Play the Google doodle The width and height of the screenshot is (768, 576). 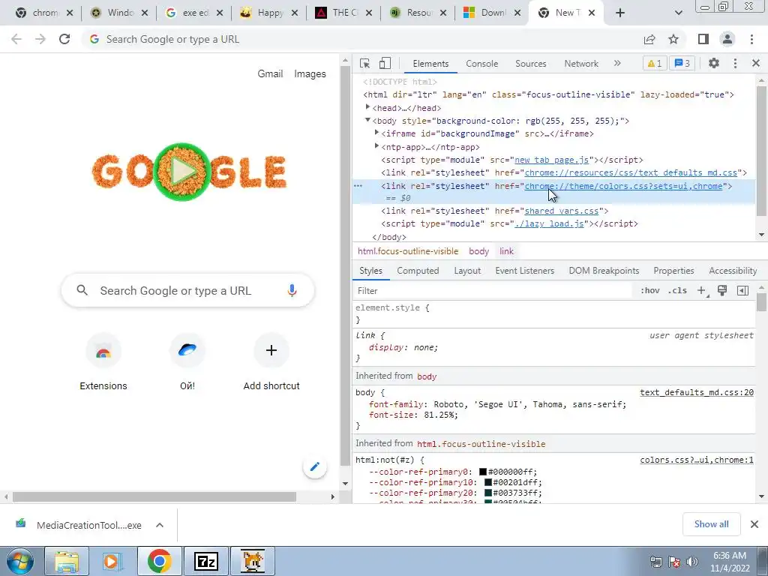182,172
